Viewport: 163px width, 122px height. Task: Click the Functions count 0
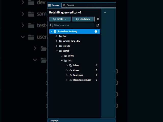[x=96, y=75]
